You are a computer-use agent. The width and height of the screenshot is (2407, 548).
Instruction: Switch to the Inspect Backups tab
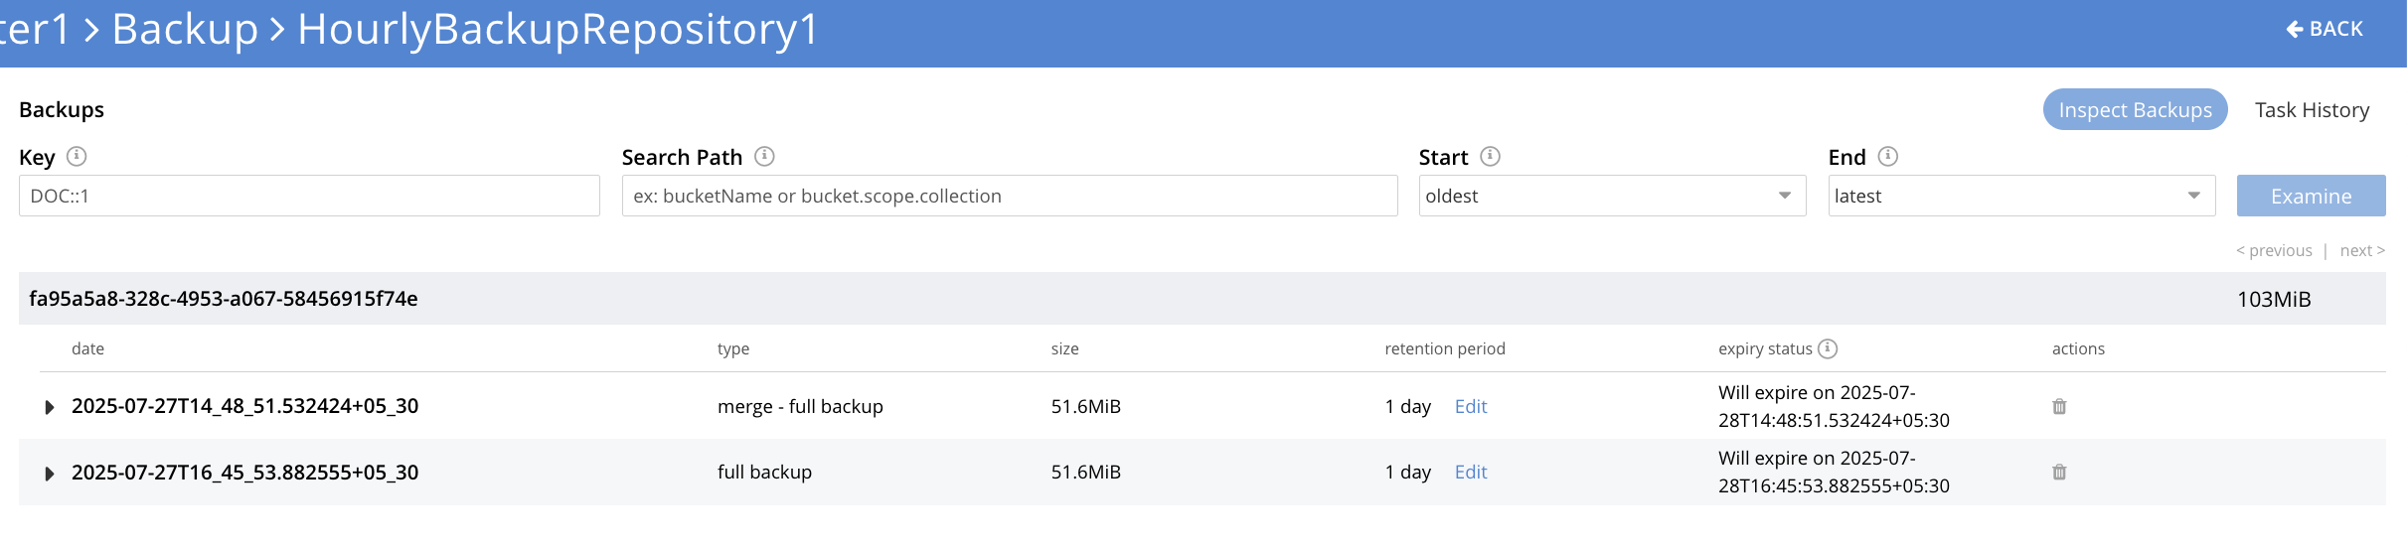[x=2135, y=110]
